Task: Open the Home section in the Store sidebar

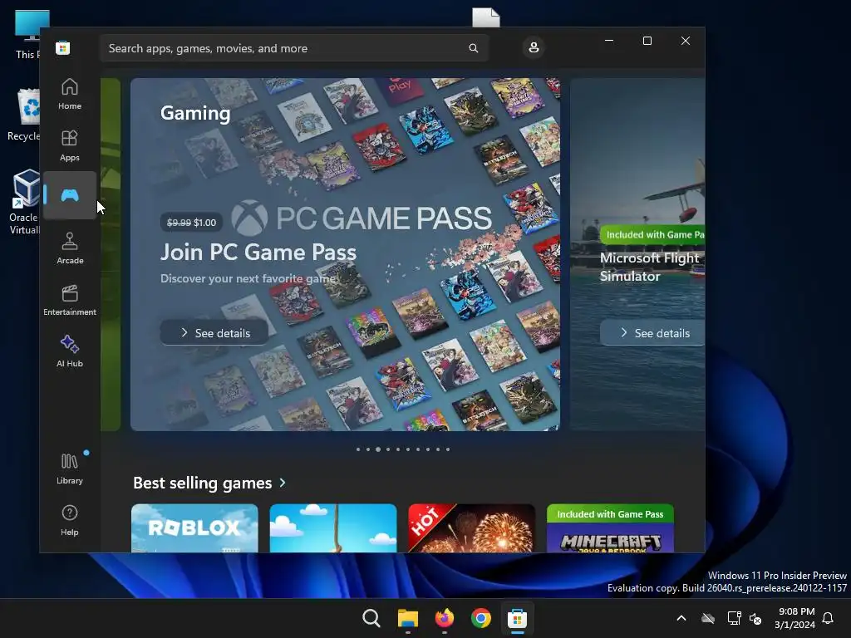Action: [x=70, y=93]
